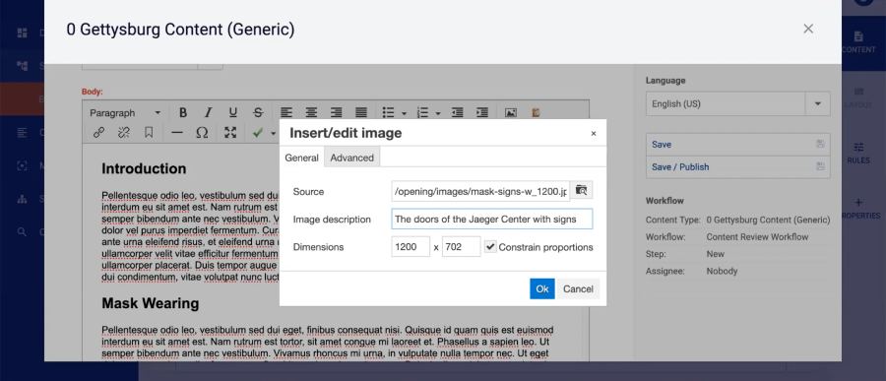Click the height field showing 702
The height and width of the screenshot is (381, 886).
point(461,246)
